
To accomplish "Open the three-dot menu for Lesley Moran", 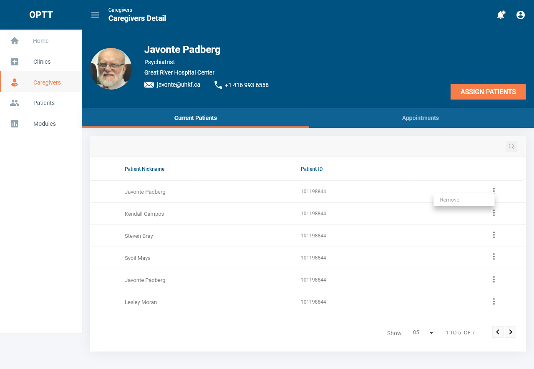I will coord(494,302).
